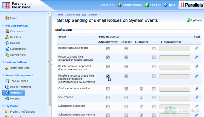
Task: Collapse the Hosting Services section
Action: [3, 26]
